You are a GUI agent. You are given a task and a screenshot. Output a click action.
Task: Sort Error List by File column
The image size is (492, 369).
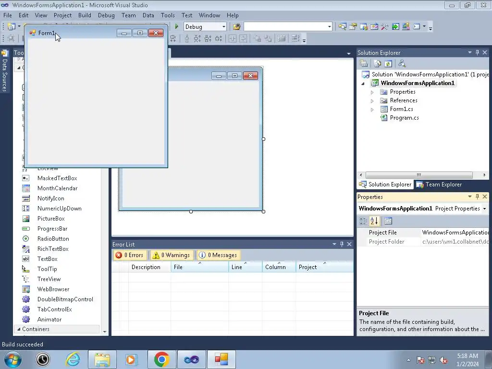click(199, 267)
